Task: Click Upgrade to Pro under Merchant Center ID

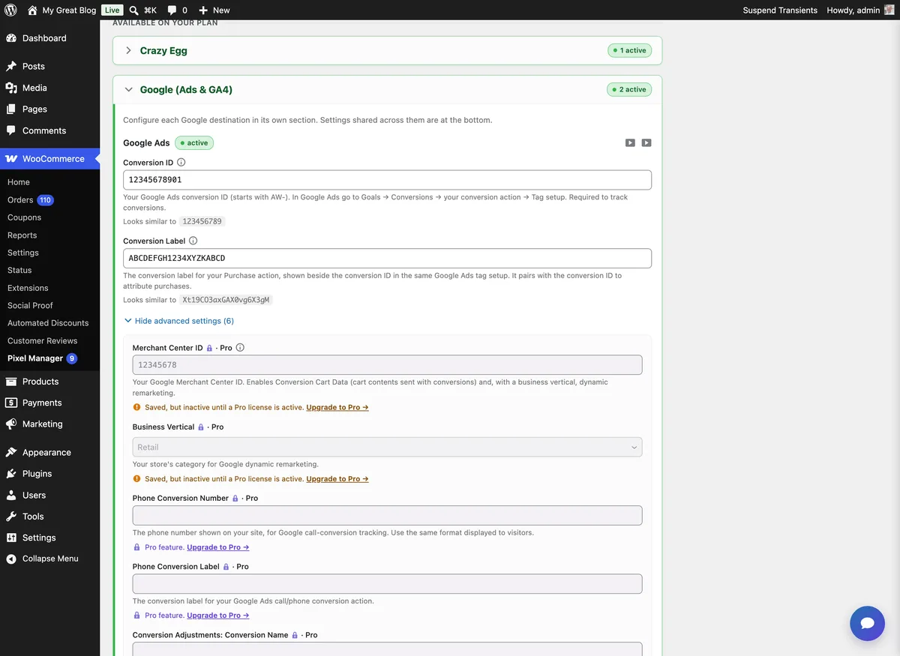Action: [337, 407]
